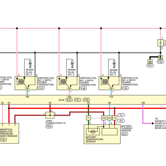Click the violet wire from terminal 136
Screen dimensions: 166x166
[x=143, y=114]
